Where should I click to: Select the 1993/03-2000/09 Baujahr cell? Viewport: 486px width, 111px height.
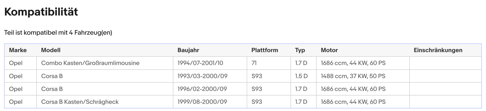pyautogui.click(x=202, y=76)
